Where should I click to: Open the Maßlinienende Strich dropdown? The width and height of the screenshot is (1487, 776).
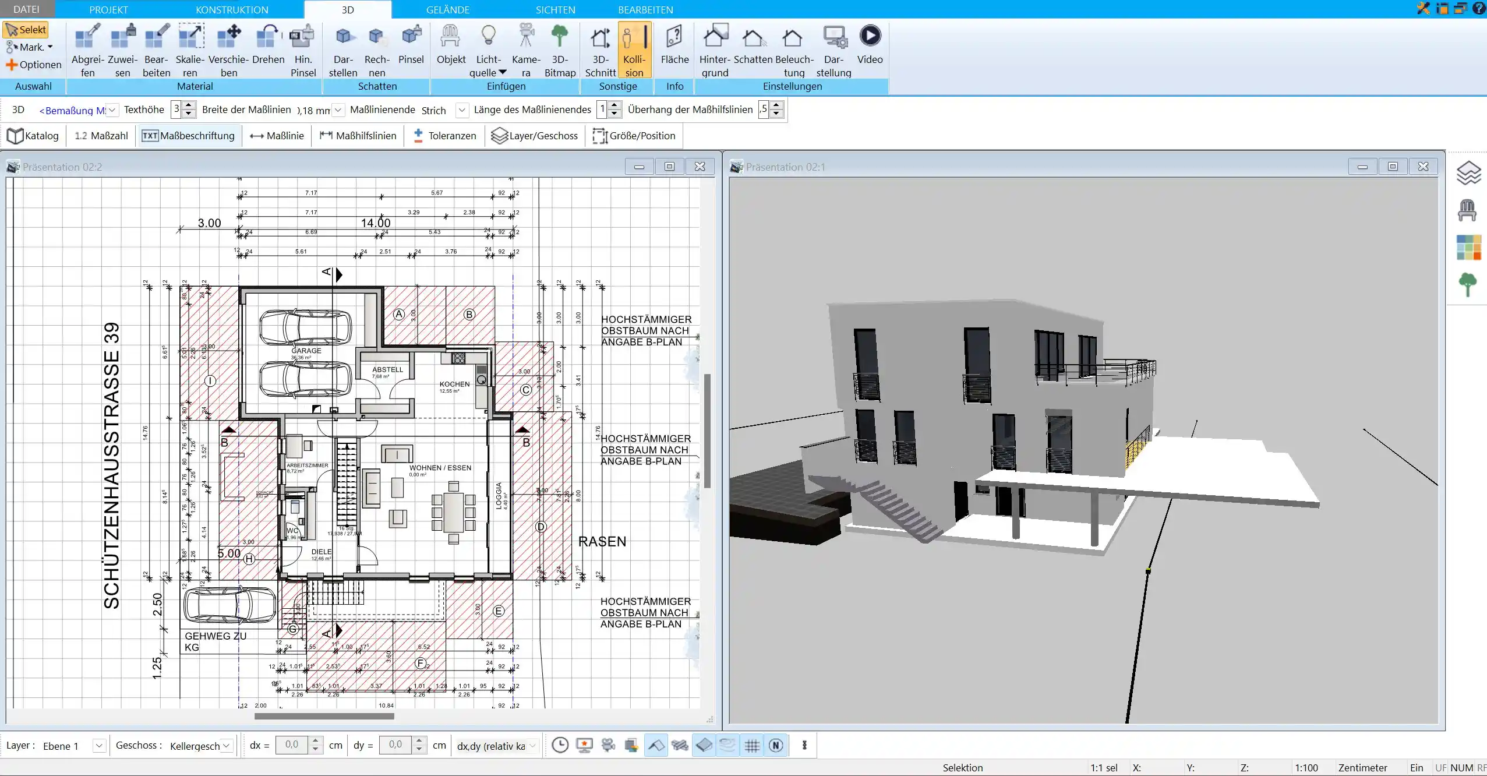461,110
